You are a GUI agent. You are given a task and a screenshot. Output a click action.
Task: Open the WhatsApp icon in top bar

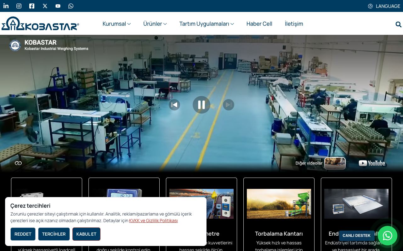tap(71, 6)
